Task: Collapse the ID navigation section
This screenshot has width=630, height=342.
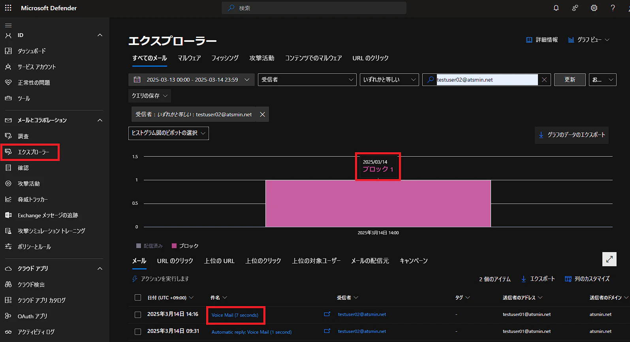Action: tap(100, 35)
